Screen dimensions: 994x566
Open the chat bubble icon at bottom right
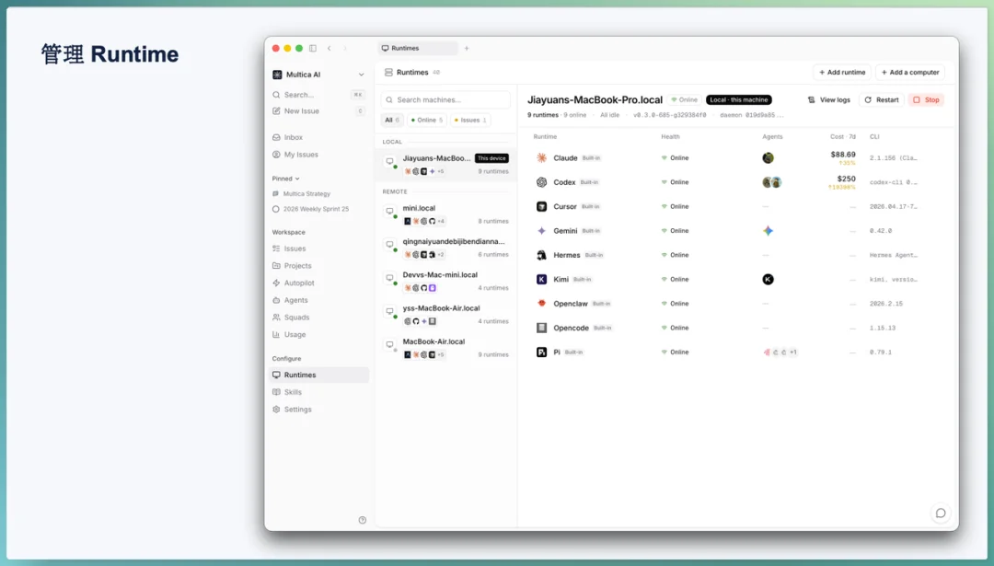point(941,513)
